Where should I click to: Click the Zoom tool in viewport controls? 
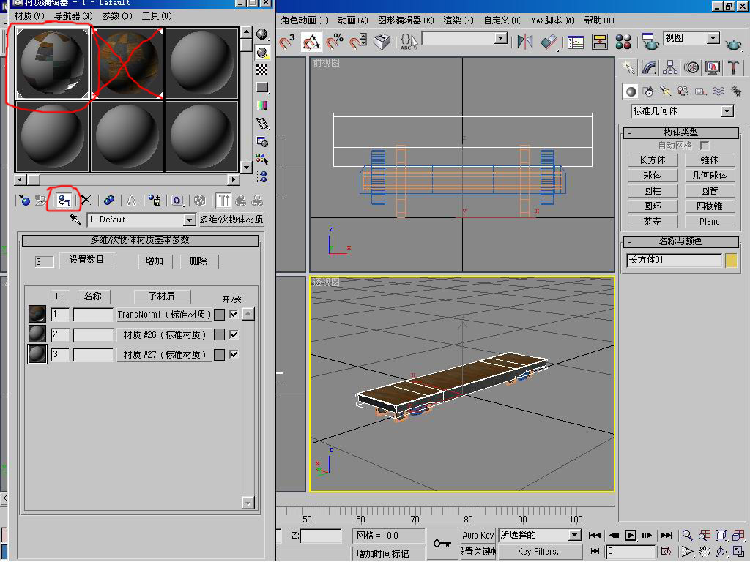click(687, 536)
